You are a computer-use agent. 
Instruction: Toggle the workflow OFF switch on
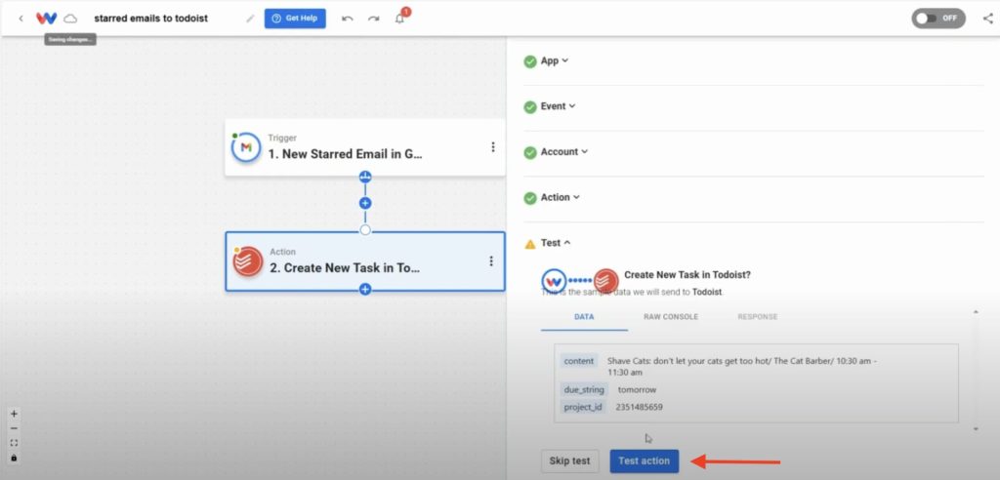click(938, 18)
